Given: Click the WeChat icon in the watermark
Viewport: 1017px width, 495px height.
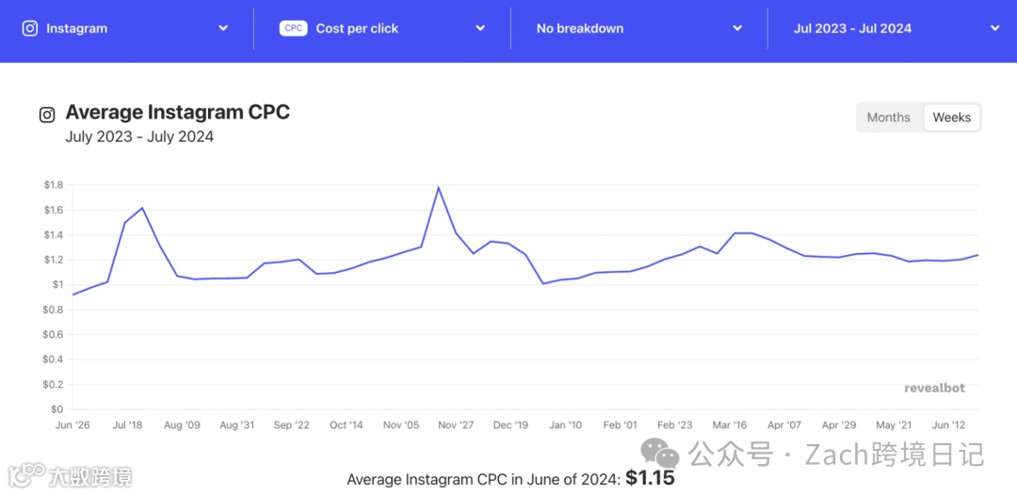Looking at the screenshot, I should coord(660,455).
